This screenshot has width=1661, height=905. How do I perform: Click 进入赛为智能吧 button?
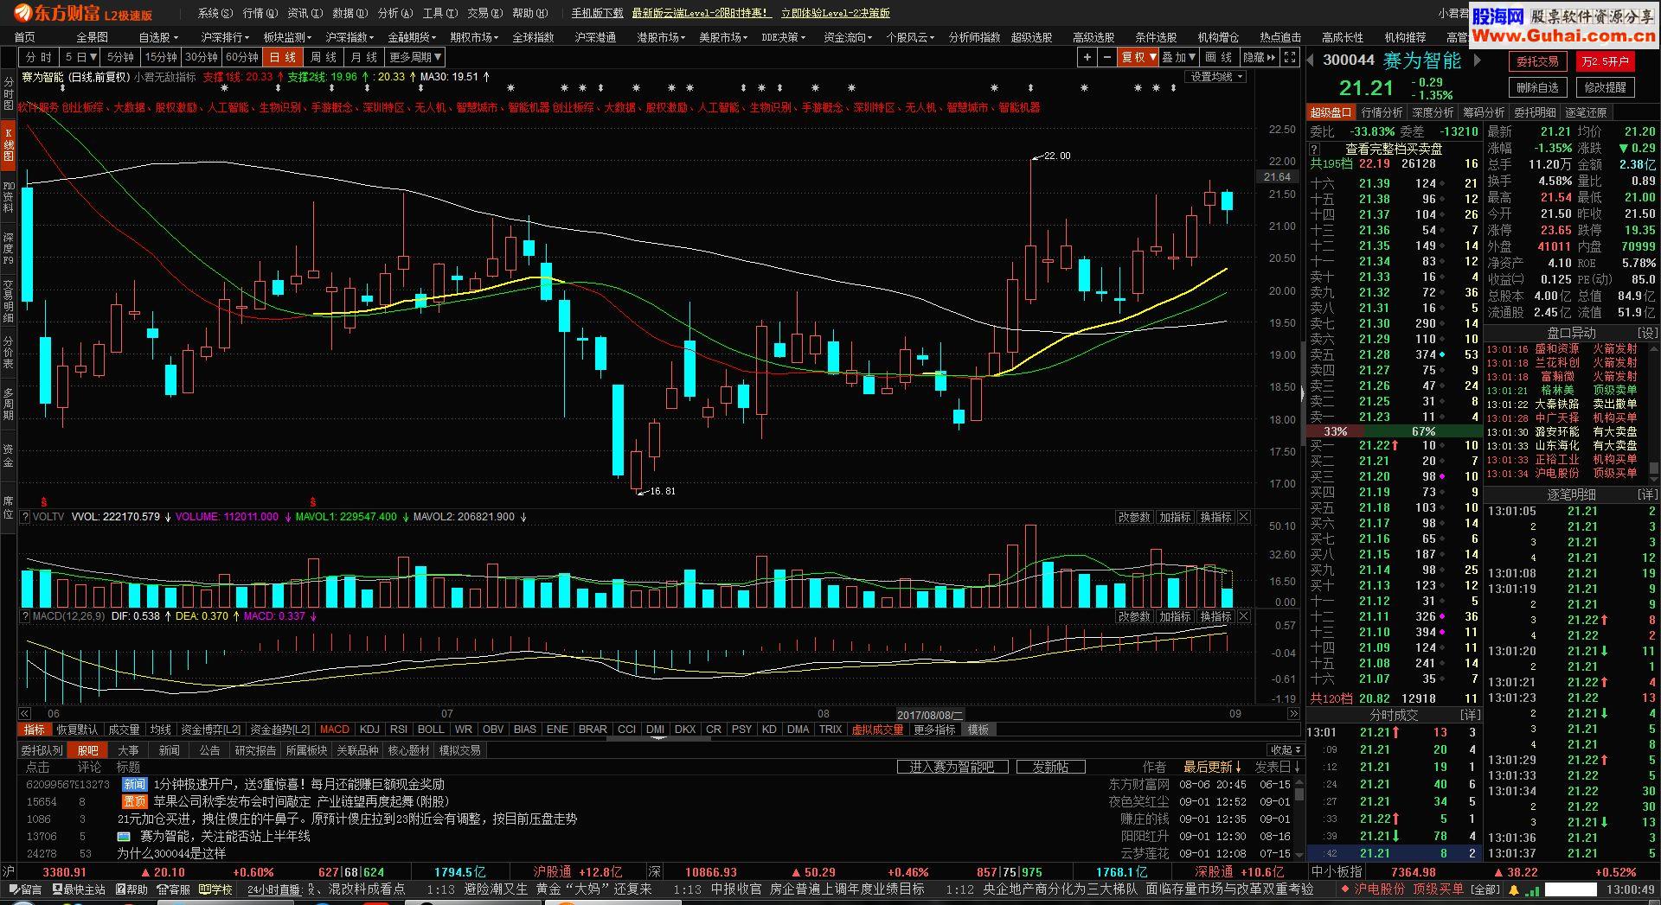coord(952,768)
